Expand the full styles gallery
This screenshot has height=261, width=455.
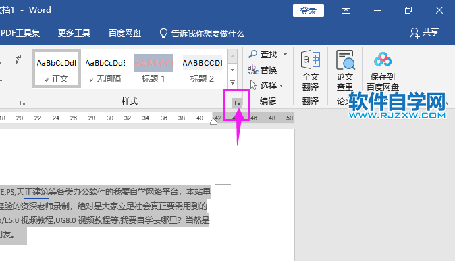pos(232,82)
